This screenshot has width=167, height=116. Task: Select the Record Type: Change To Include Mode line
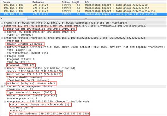40,105
